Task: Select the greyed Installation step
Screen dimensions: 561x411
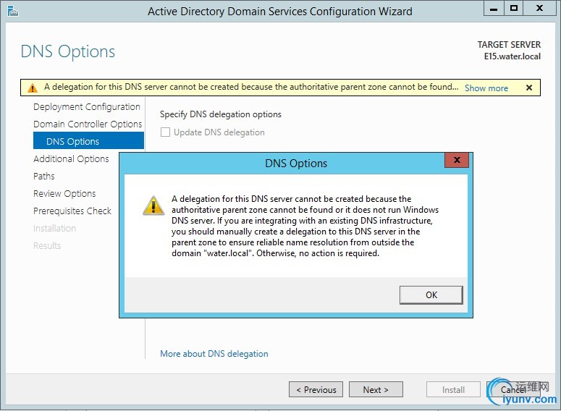Action: coord(54,228)
